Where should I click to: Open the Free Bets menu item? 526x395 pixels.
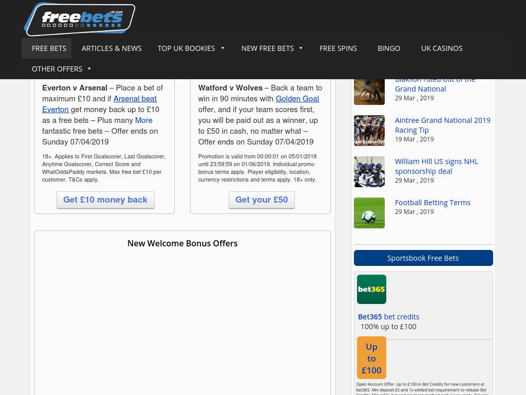coord(49,48)
